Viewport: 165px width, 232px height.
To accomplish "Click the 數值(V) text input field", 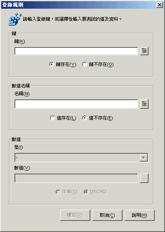I will pyautogui.click(x=76, y=178).
